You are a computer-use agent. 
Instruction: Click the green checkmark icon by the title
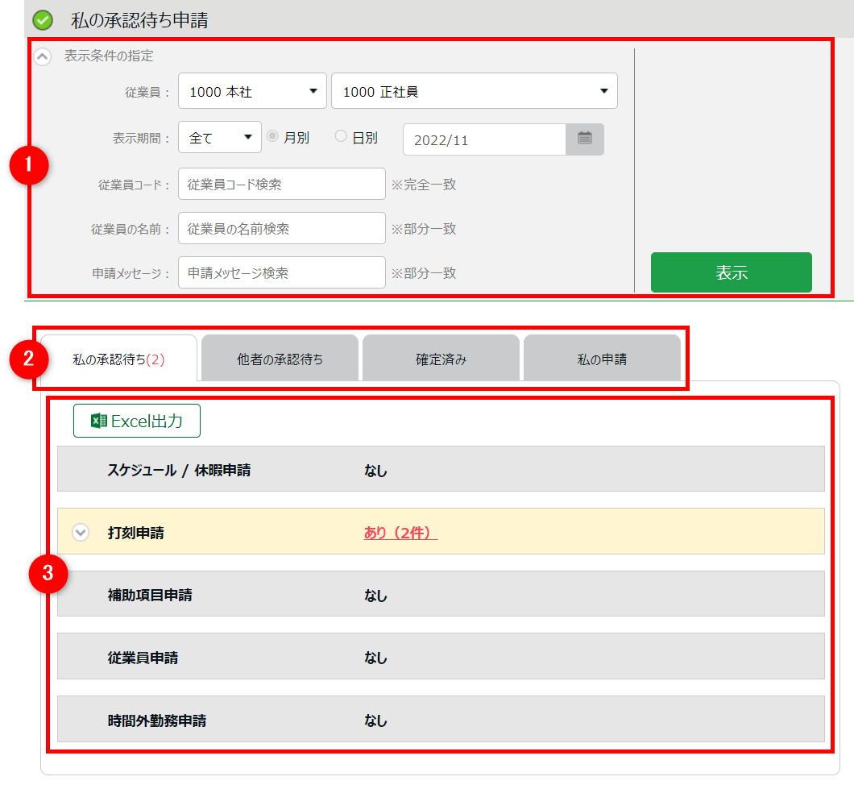(44, 20)
